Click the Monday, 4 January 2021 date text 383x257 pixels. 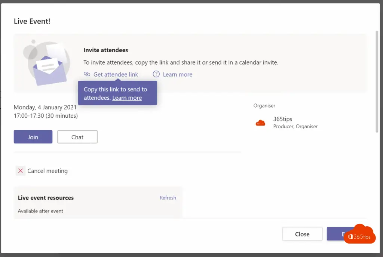click(45, 107)
